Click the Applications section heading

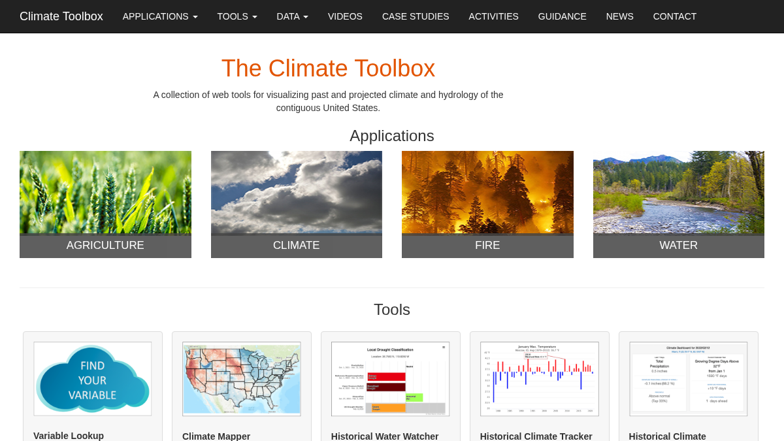pos(392,136)
